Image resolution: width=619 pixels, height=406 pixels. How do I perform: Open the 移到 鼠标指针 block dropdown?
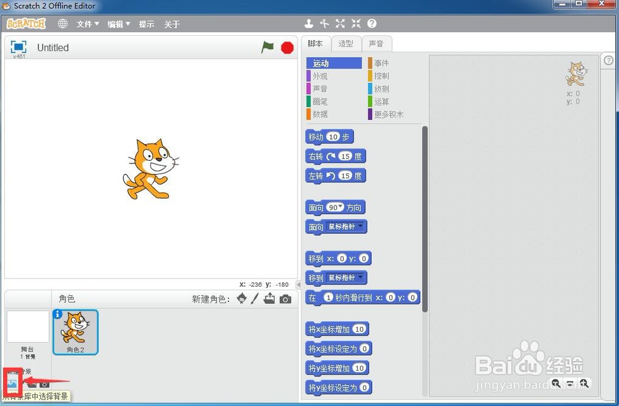361,277
